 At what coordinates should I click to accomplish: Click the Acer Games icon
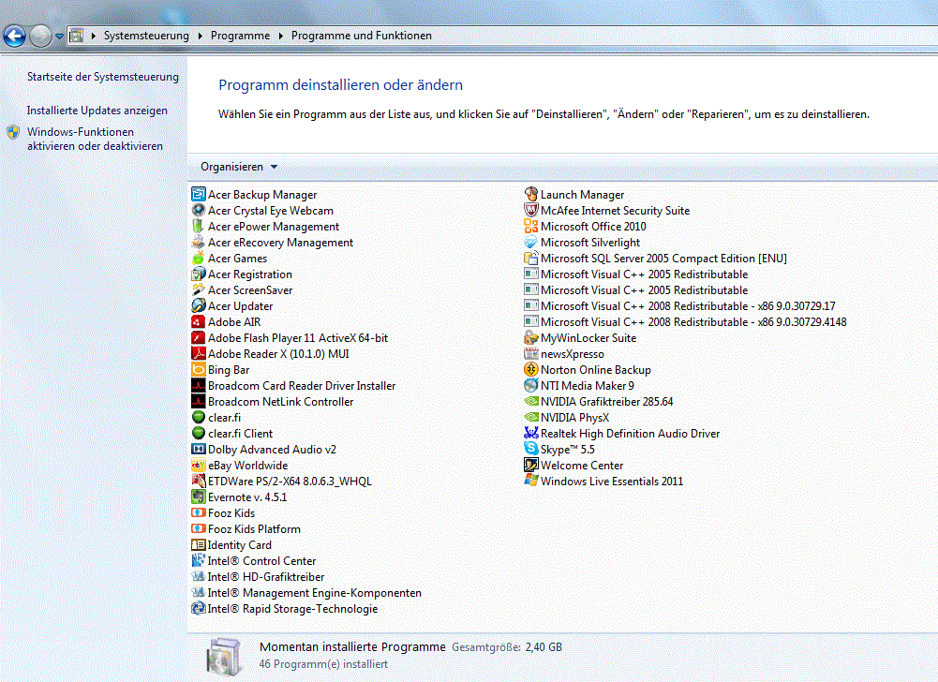199,258
